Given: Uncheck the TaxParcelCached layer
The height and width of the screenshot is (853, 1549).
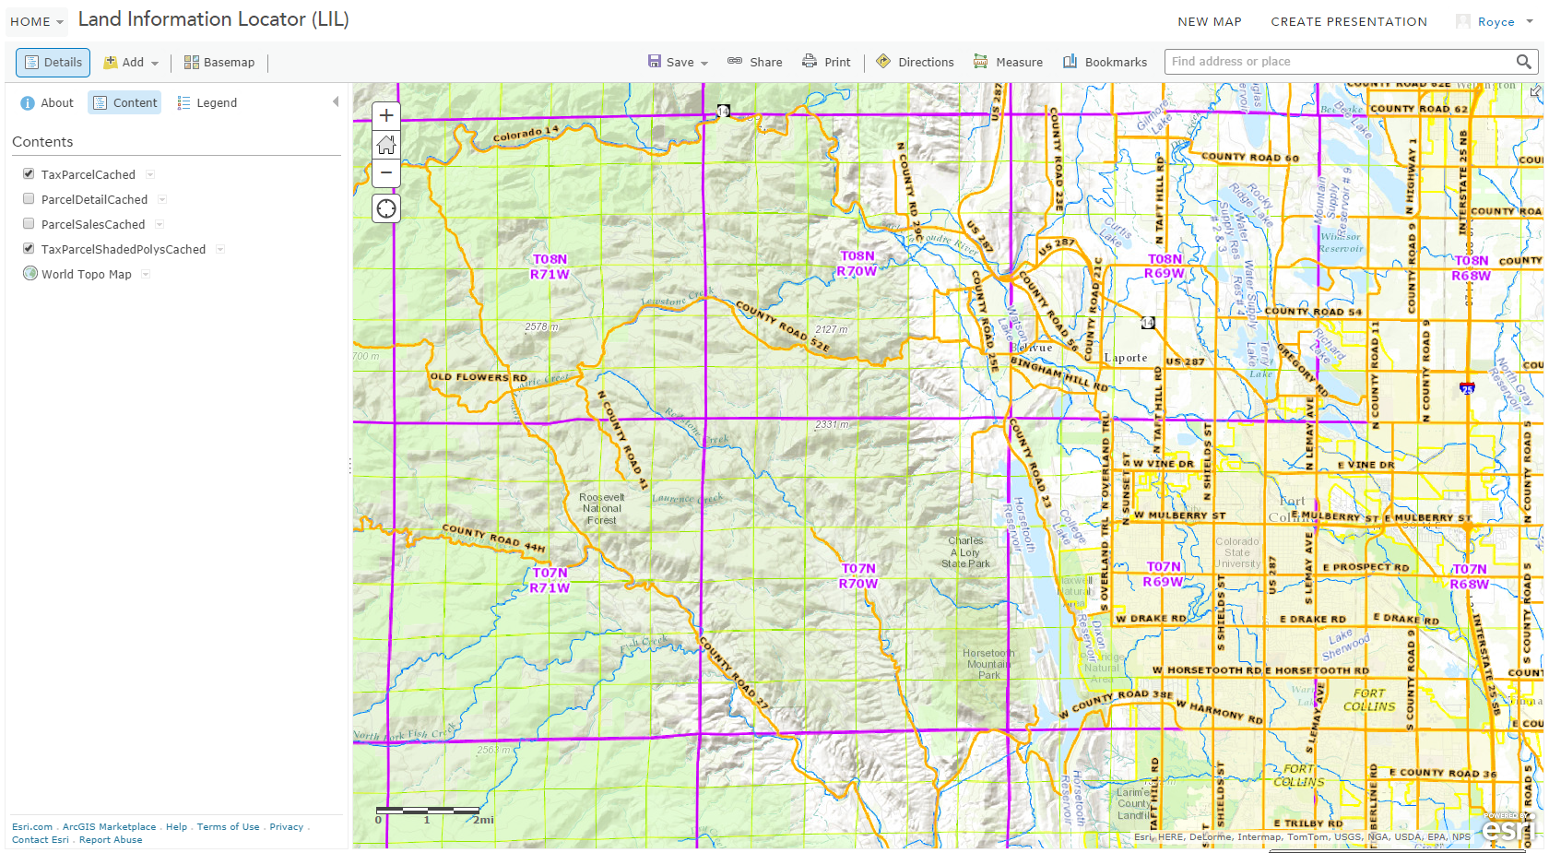Looking at the screenshot, I should pyautogui.click(x=29, y=173).
